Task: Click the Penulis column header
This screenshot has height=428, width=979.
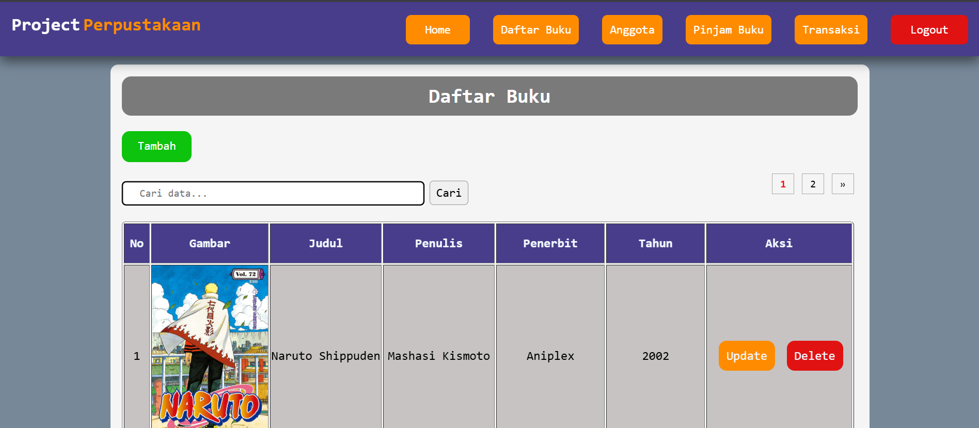Action: tap(439, 243)
